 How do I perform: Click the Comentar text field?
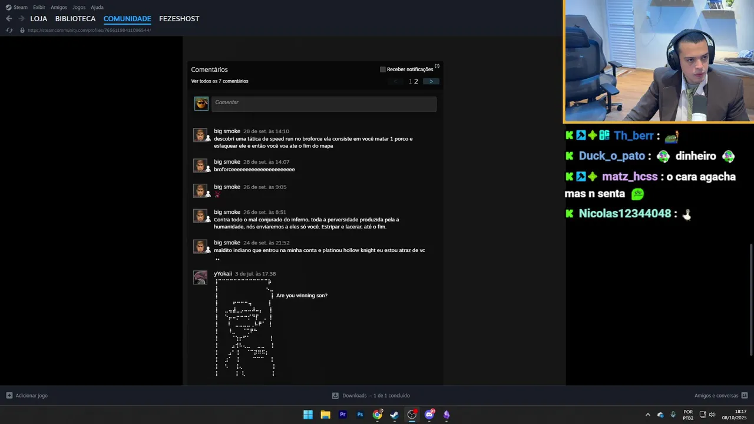point(324,104)
